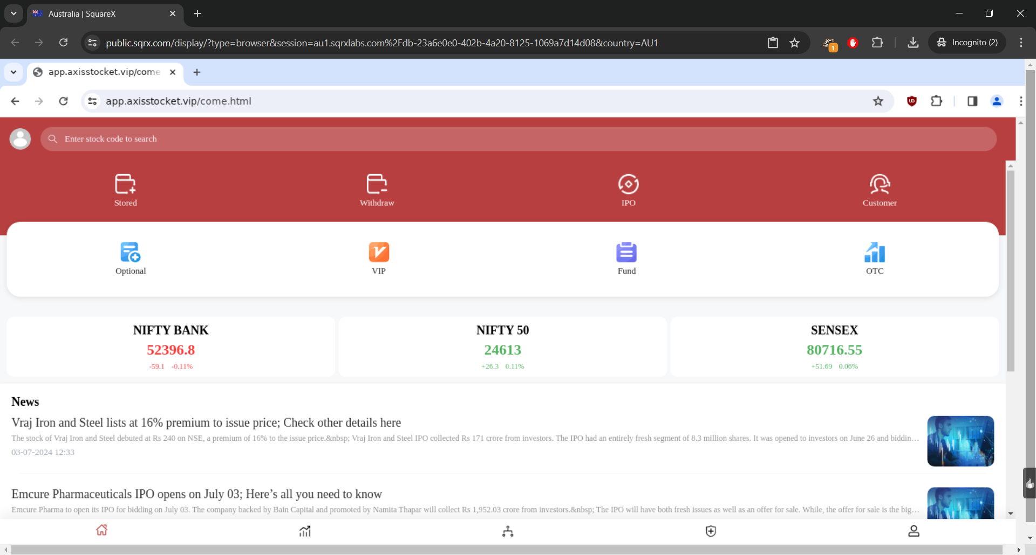Open the Vraj Iron and Steel news headline

click(x=206, y=423)
